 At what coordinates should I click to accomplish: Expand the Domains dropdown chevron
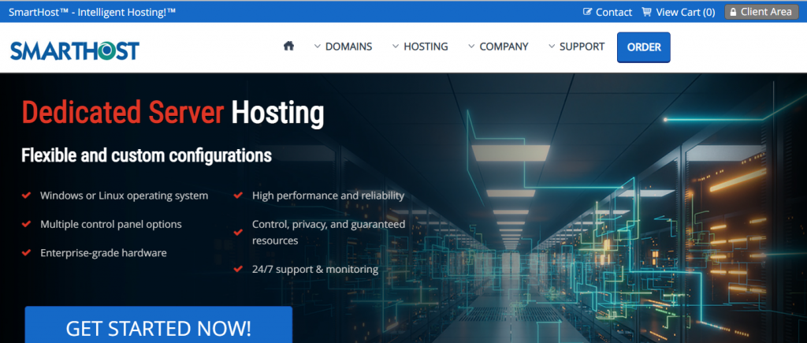click(x=317, y=47)
